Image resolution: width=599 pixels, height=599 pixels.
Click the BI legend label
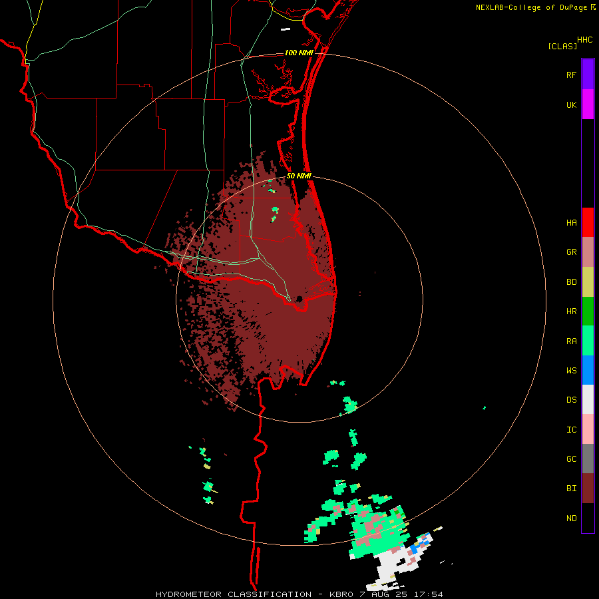(571, 489)
